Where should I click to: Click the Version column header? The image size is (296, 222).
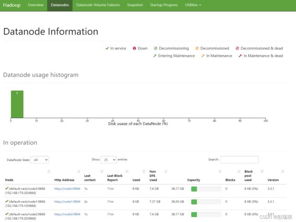coord(273,180)
